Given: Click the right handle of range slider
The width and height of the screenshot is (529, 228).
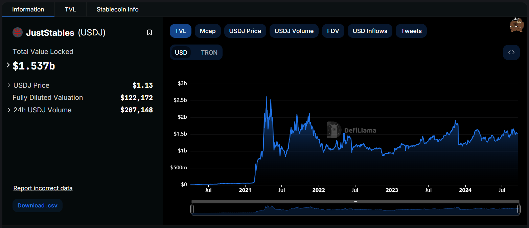Looking at the screenshot, I should tap(519, 209).
